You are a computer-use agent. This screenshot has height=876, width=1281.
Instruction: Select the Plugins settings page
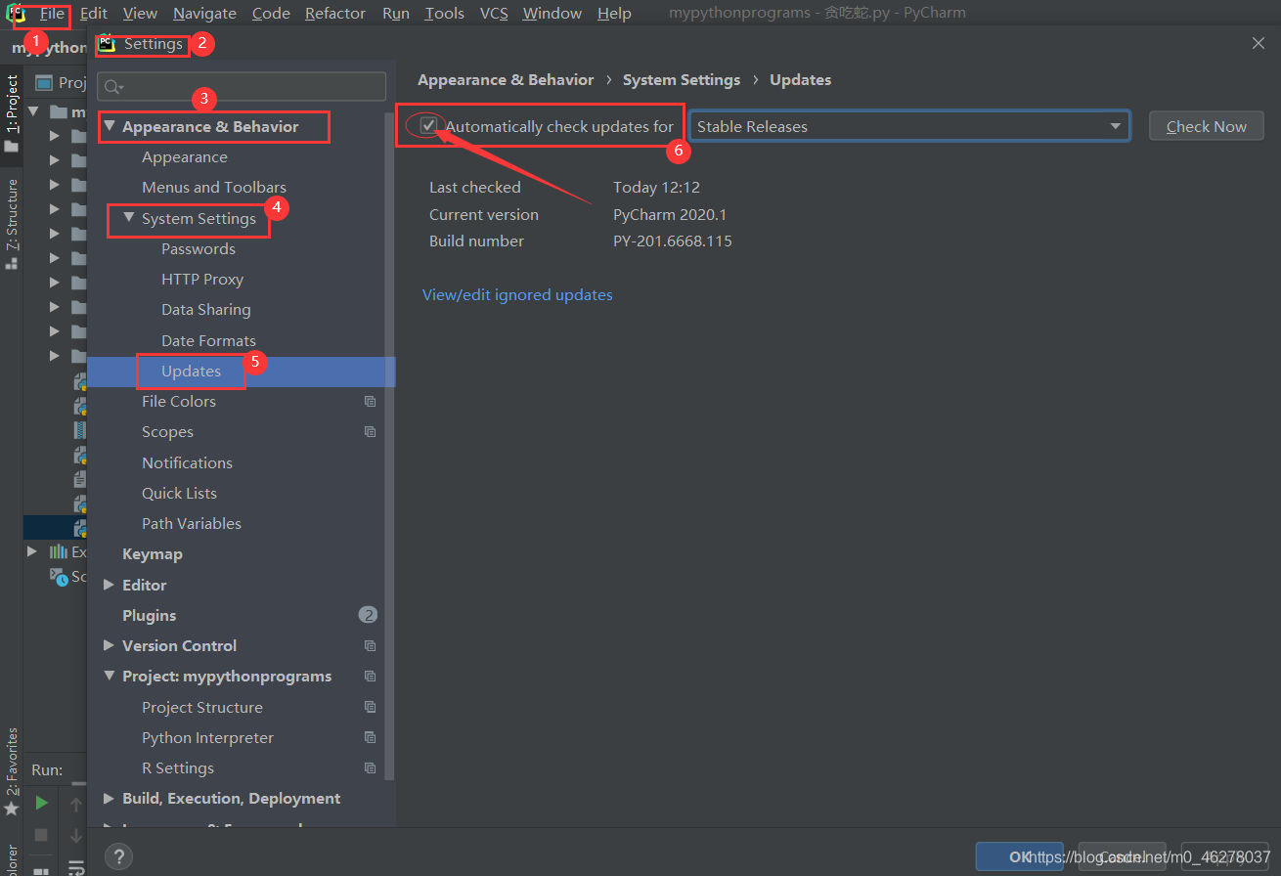click(x=150, y=615)
